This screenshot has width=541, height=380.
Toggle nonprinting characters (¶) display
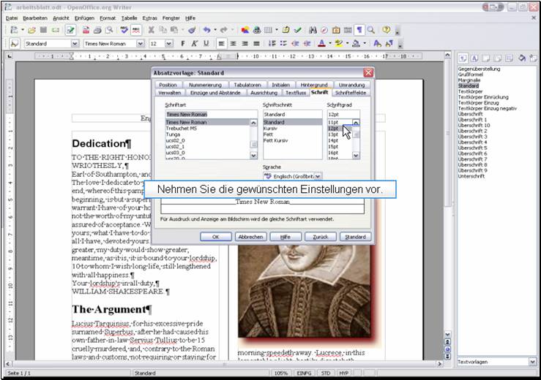[x=359, y=30]
